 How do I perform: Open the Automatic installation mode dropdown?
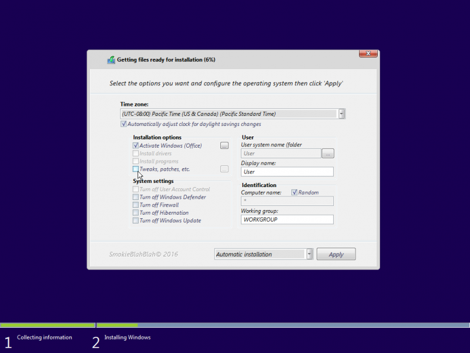click(x=309, y=254)
